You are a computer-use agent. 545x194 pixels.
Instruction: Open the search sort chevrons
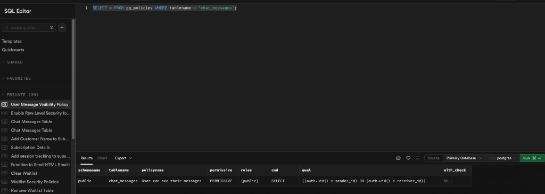(x=52, y=28)
